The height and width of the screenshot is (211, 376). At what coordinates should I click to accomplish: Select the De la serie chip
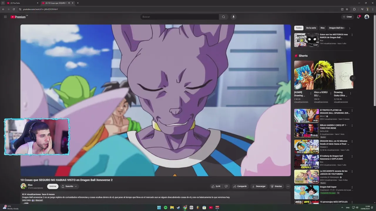pyautogui.click(x=311, y=28)
